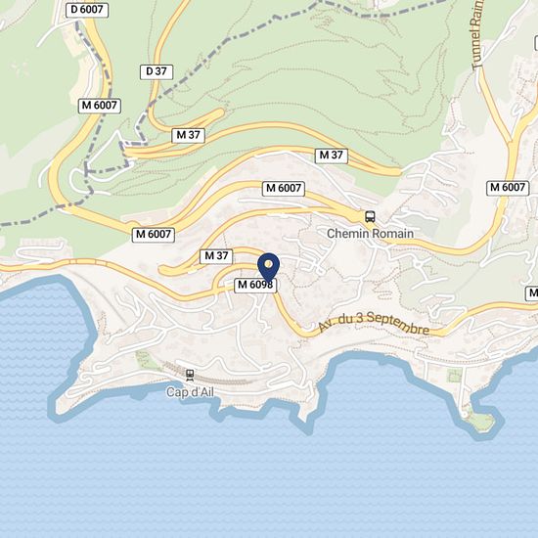Click the small green peninsula on the coast
The image size is (538, 538).
[480, 421]
